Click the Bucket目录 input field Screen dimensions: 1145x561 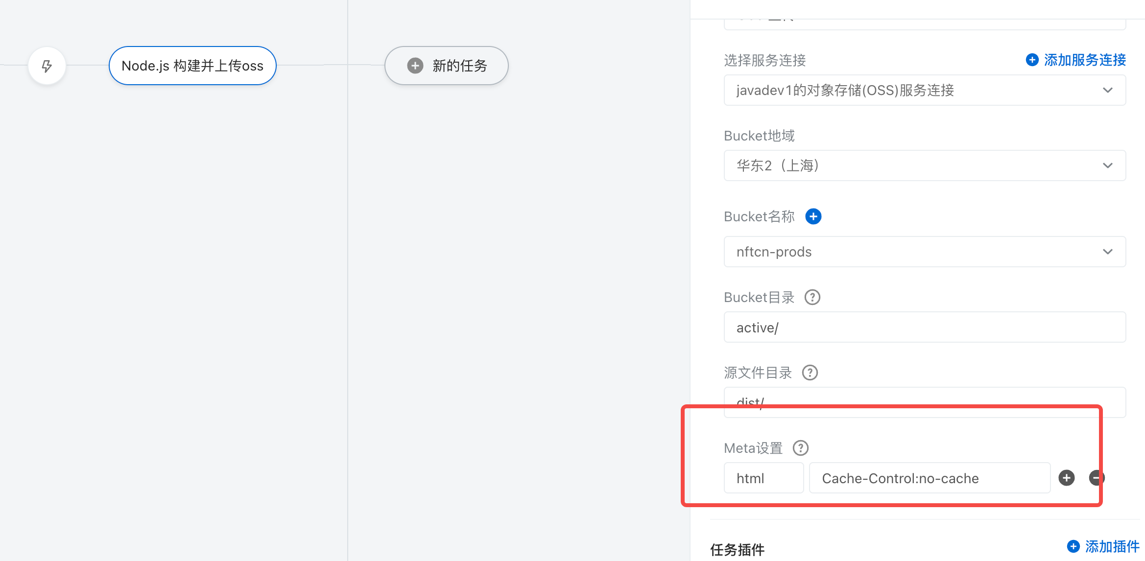tap(925, 327)
